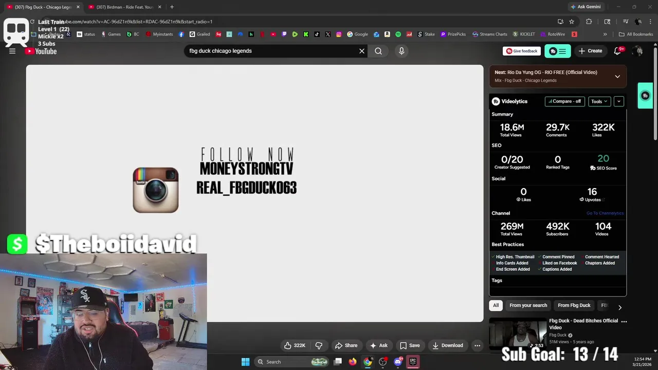658x370 pixels.
Task: Open Chrome extensions puzzle icon
Action: click(x=589, y=22)
